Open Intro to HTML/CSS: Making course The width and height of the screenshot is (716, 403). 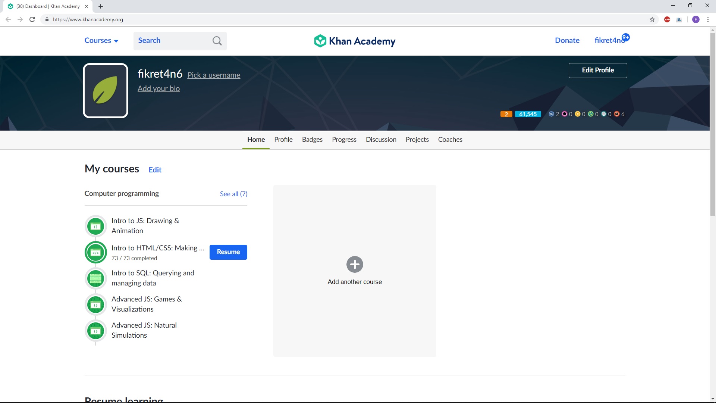(158, 248)
